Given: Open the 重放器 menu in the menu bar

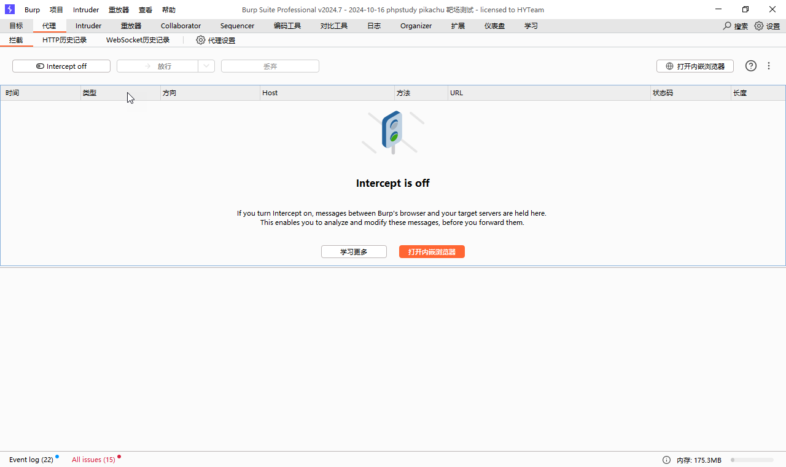Looking at the screenshot, I should (119, 10).
